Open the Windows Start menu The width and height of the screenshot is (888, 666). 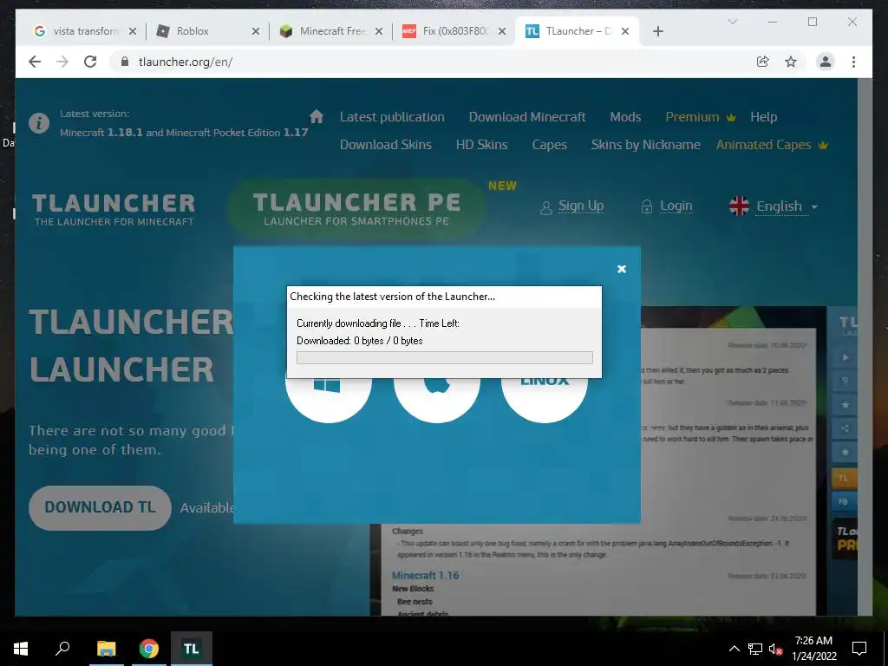coord(21,649)
